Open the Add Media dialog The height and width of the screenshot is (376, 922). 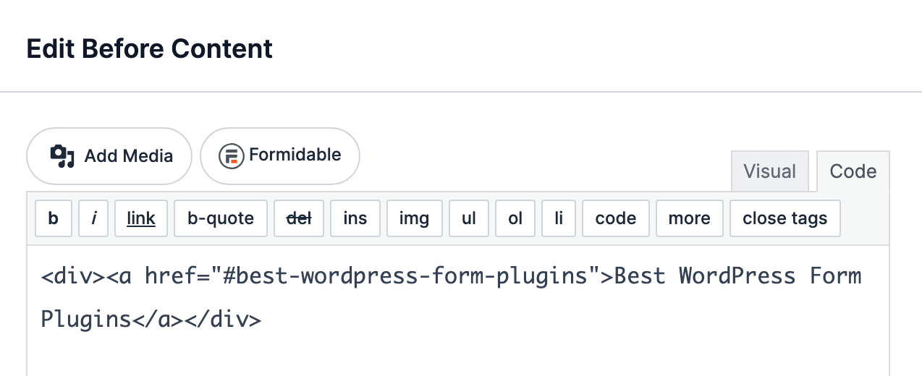click(109, 156)
